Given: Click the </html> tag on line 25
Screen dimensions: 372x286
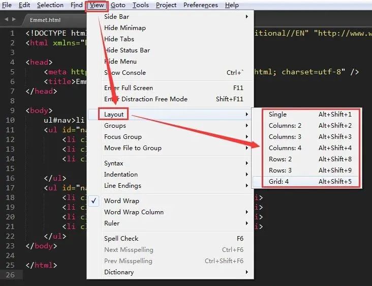Looking at the screenshot, I should pos(42,265).
